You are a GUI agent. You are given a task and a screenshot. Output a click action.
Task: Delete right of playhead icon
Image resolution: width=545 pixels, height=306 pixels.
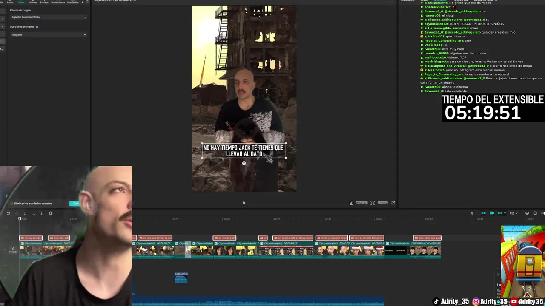(42, 213)
